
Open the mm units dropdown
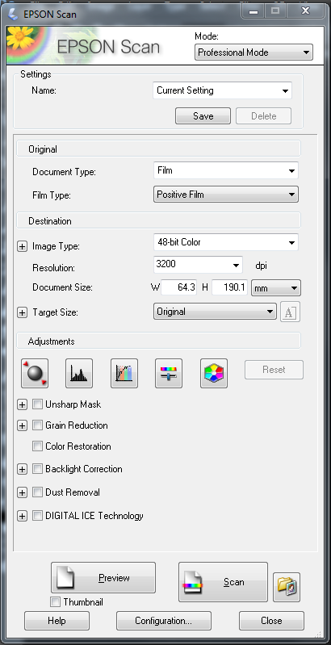[x=276, y=288]
